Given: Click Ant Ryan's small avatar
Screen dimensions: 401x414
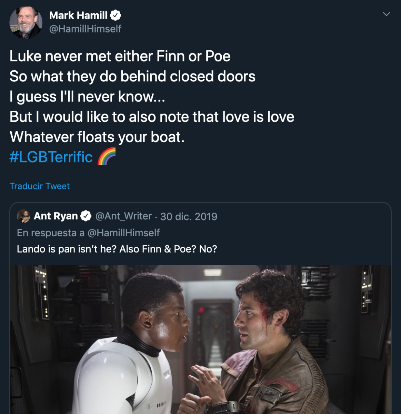Looking at the screenshot, I should [x=23, y=216].
